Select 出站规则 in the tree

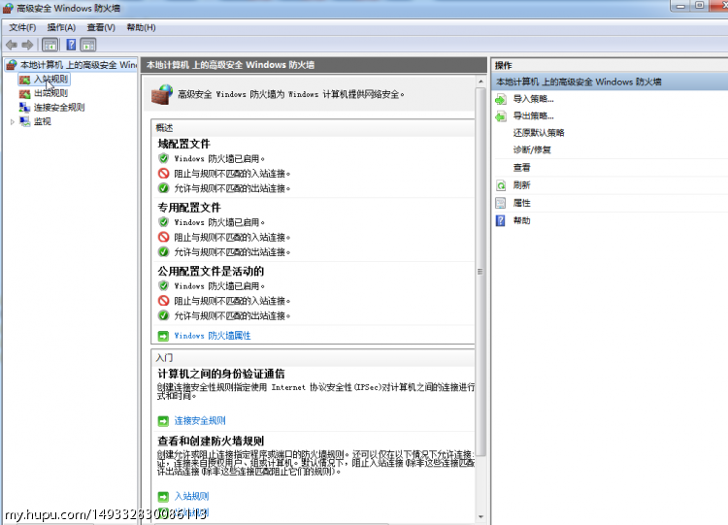pyautogui.click(x=51, y=93)
